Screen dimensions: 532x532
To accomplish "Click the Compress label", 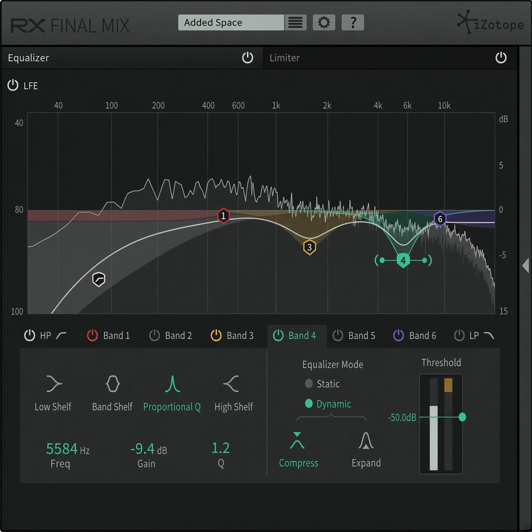I will click(x=299, y=463).
